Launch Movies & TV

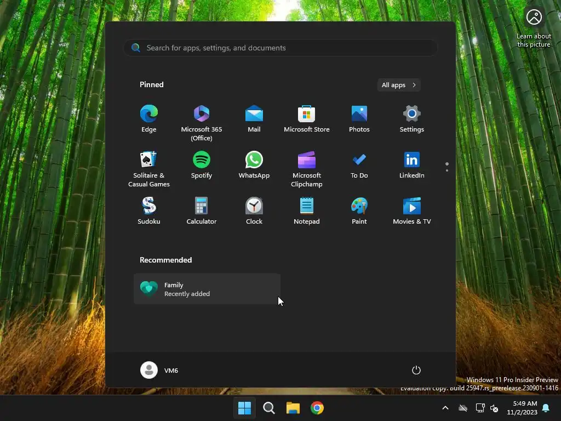[x=412, y=211]
